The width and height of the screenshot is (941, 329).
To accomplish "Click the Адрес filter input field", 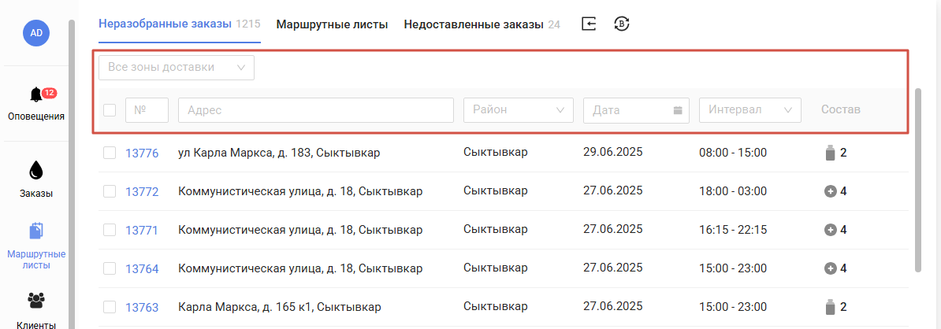I will click(316, 110).
